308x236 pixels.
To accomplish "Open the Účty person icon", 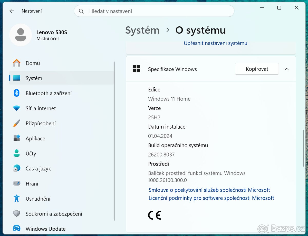I will pyautogui.click(x=16, y=153).
